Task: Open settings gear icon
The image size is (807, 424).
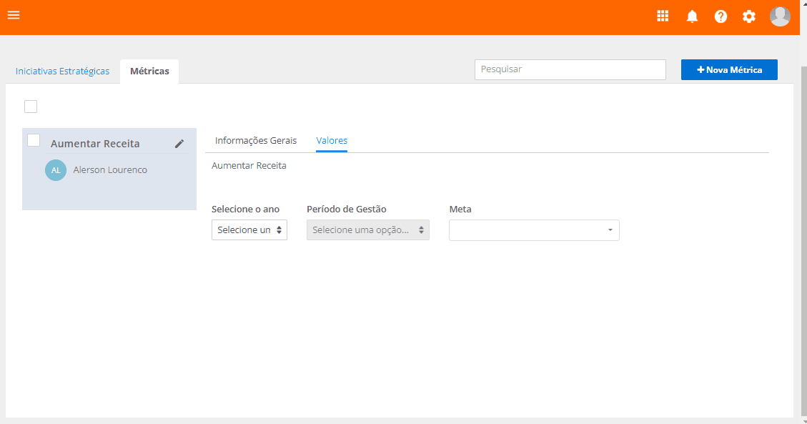Action: click(749, 16)
